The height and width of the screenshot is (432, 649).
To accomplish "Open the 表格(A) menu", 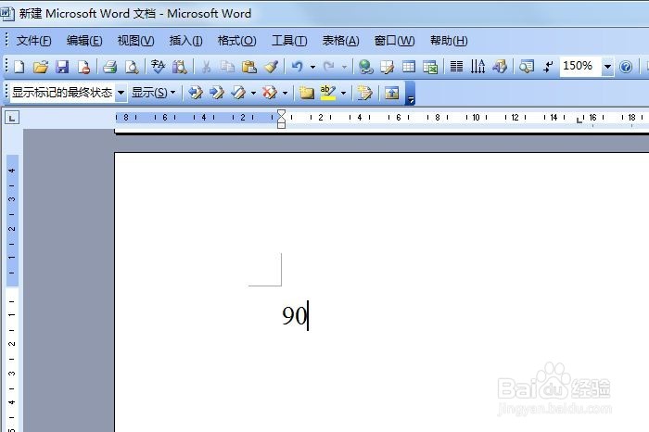I will (x=340, y=41).
